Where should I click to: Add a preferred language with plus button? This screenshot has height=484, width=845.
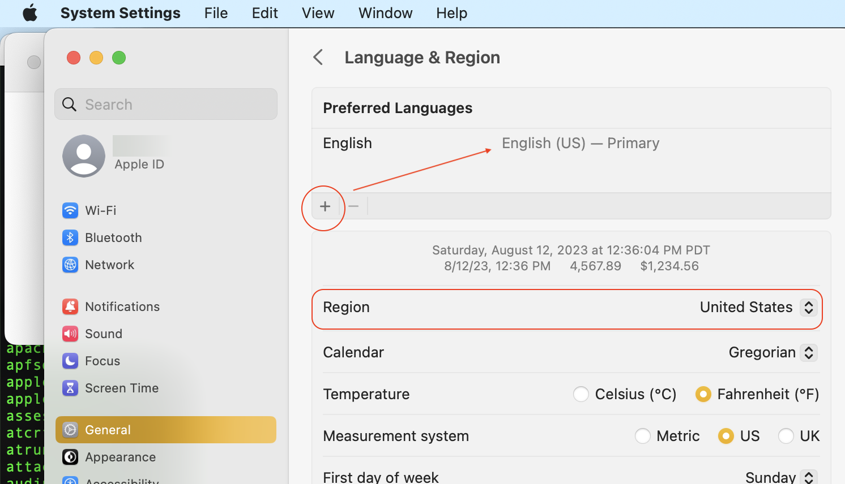pos(325,206)
